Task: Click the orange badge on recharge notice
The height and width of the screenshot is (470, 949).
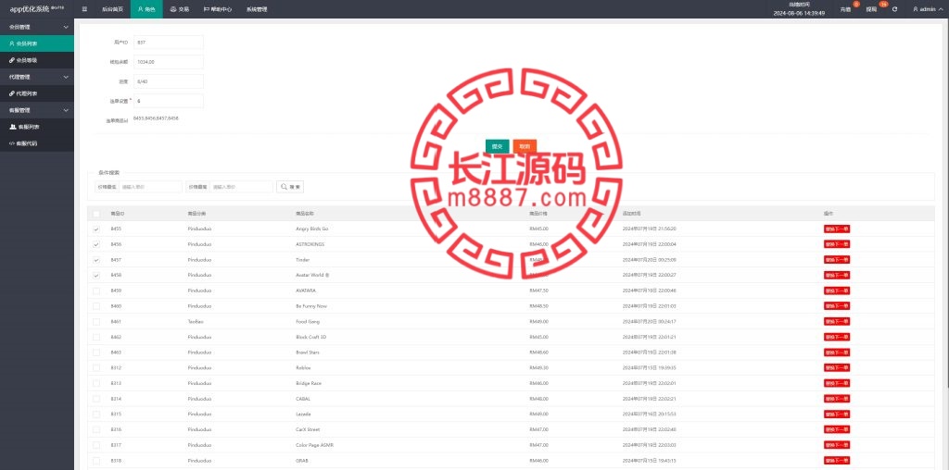Action: point(855,5)
